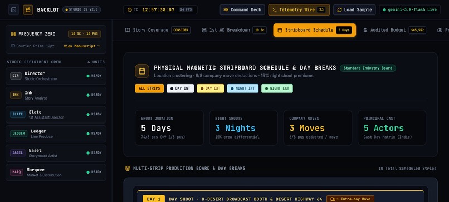Click the Backlot clapperboard logo icon
449x202 pixels.
click(x=28, y=9)
